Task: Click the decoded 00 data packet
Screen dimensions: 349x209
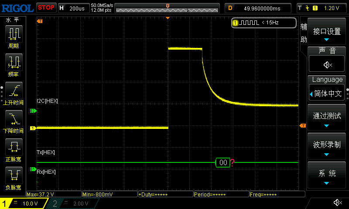Action: 223,162
